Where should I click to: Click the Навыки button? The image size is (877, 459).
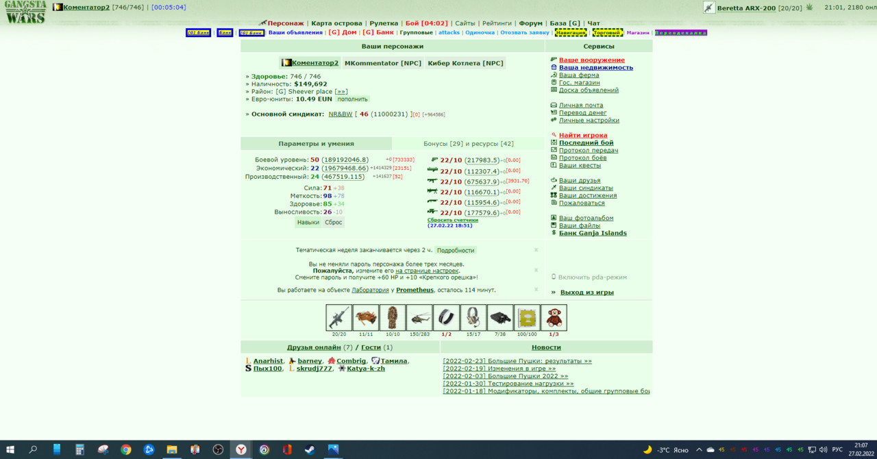(308, 222)
